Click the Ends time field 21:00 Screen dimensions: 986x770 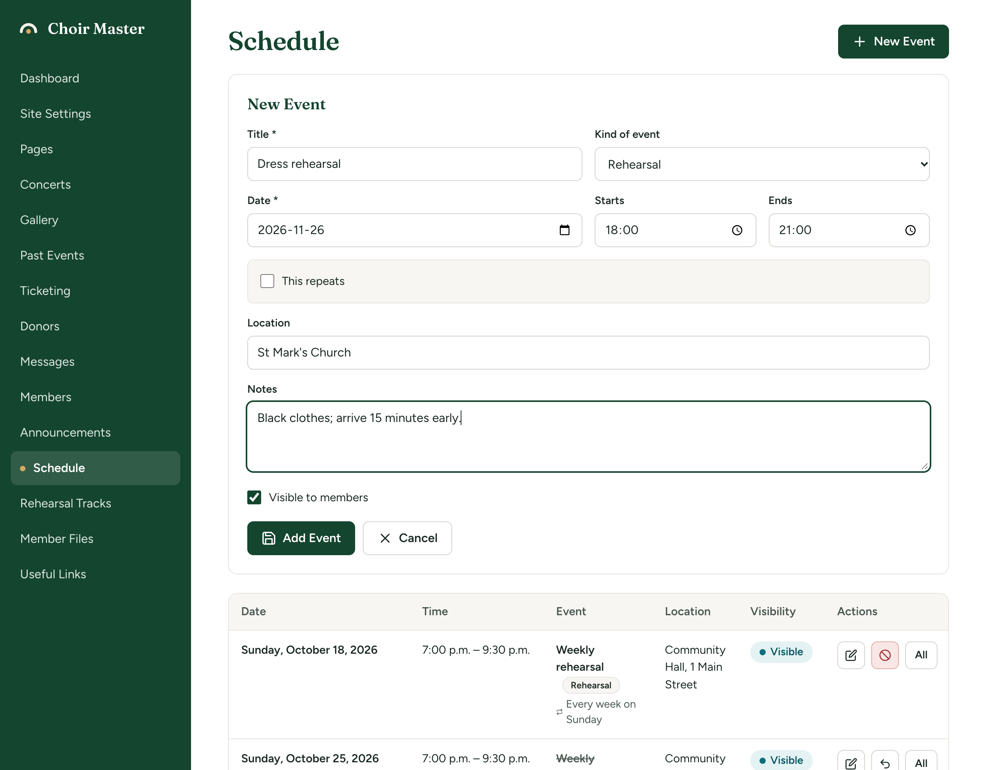pyautogui.click(x=849, y=230)
